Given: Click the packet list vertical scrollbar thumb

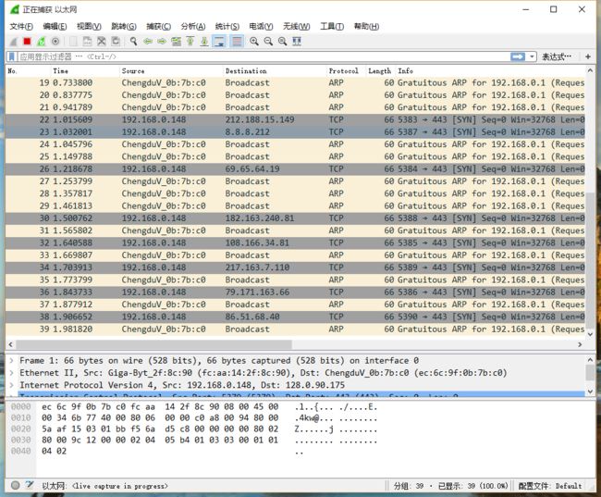Looking at the screenshot, I should pyautogui.click(x=590, y=261).
